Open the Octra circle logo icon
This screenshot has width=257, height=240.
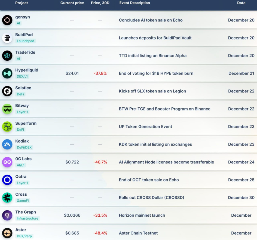tap(7, 180)
